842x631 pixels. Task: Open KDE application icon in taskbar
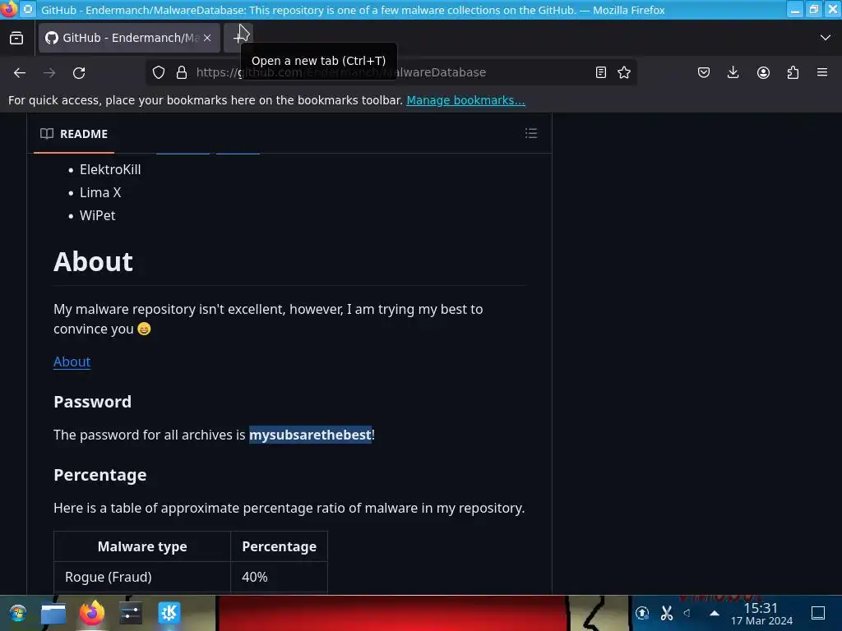(x=169, y=613)
